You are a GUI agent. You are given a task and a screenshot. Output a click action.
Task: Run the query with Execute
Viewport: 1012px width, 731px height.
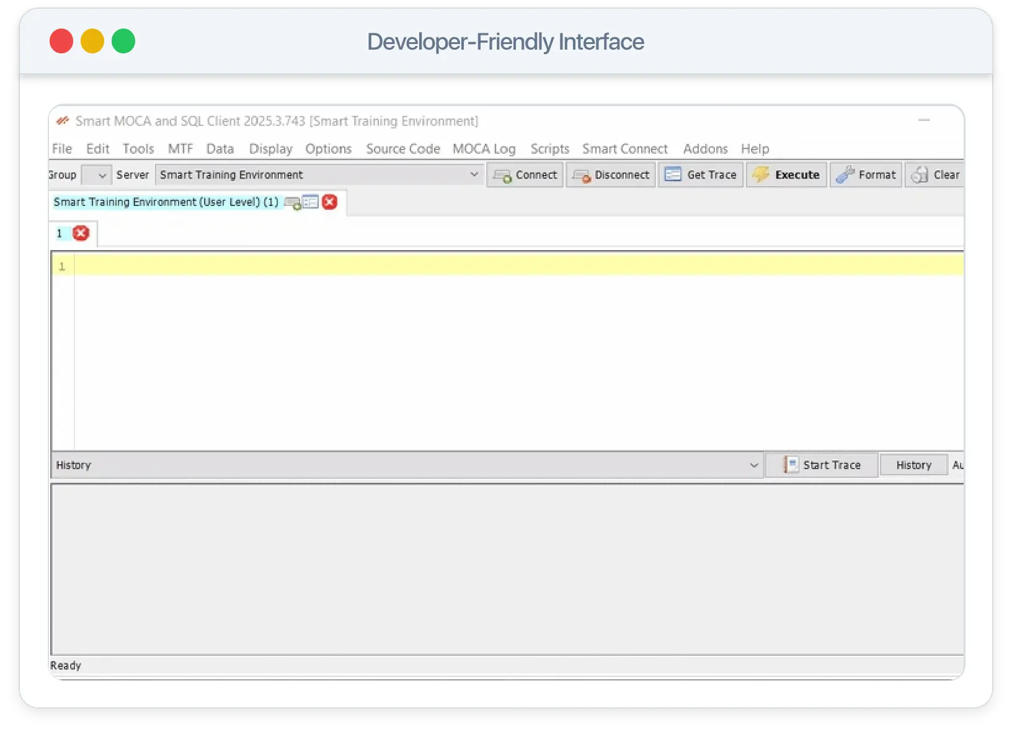click(x=786, y=175)
